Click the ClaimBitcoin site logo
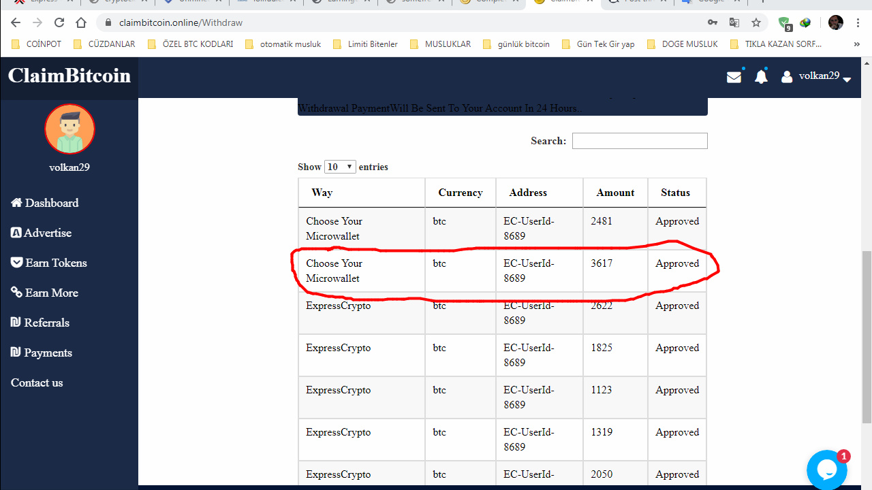The height and width of the screenshot is (490, 872). (x=69, y=76)
